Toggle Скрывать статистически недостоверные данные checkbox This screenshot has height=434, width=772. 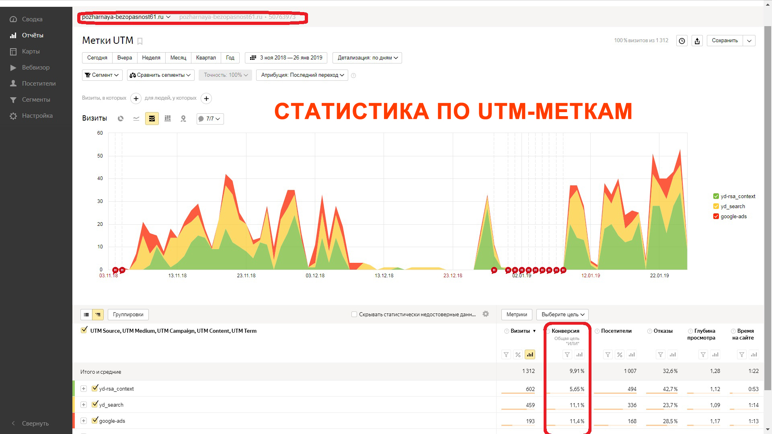(x=354, y=314)
